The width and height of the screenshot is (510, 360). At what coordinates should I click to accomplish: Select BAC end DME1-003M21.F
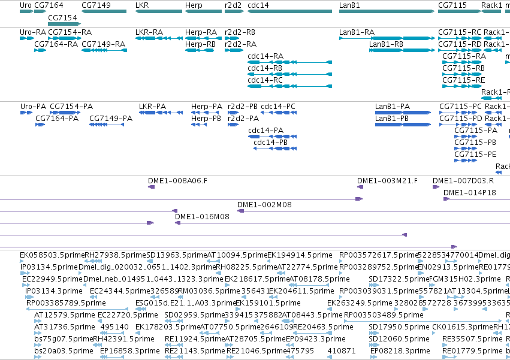pos(360,187)
